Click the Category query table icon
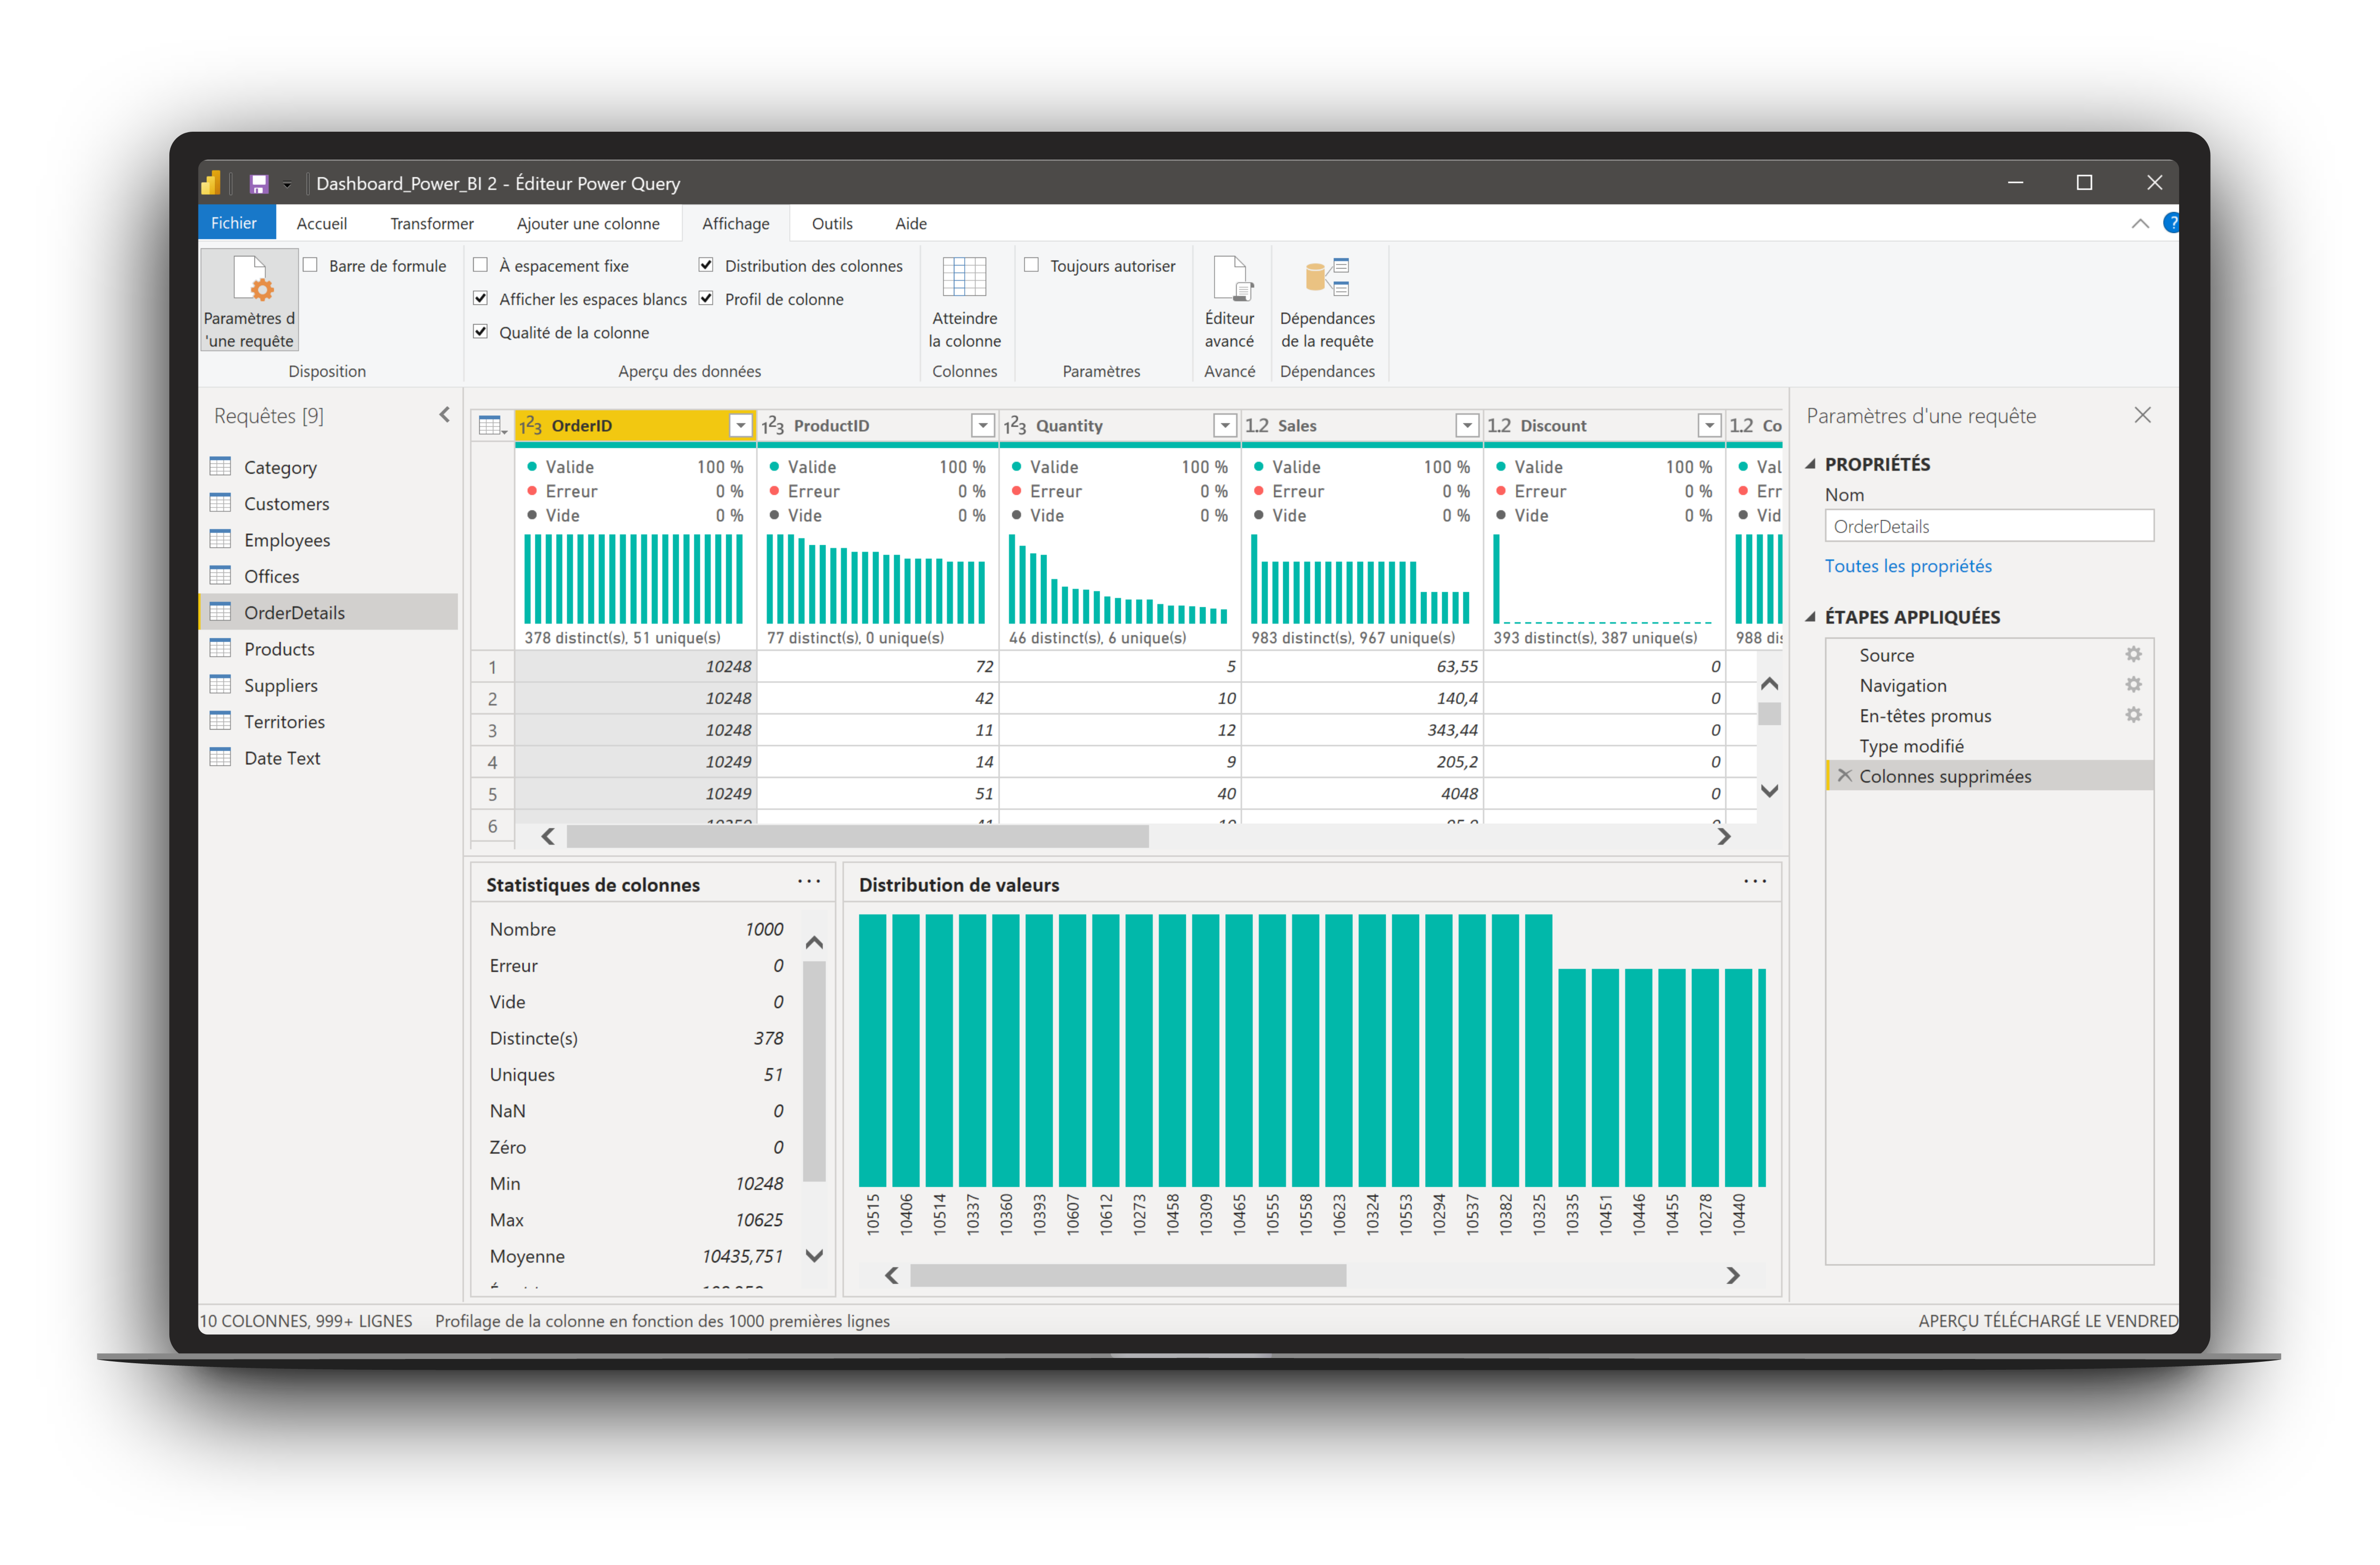Screen dimensions: 2380x1565 point(220,467)
